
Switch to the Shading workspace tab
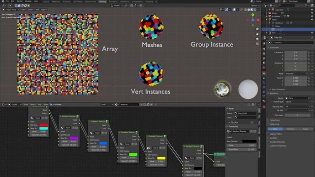point(102,1)
